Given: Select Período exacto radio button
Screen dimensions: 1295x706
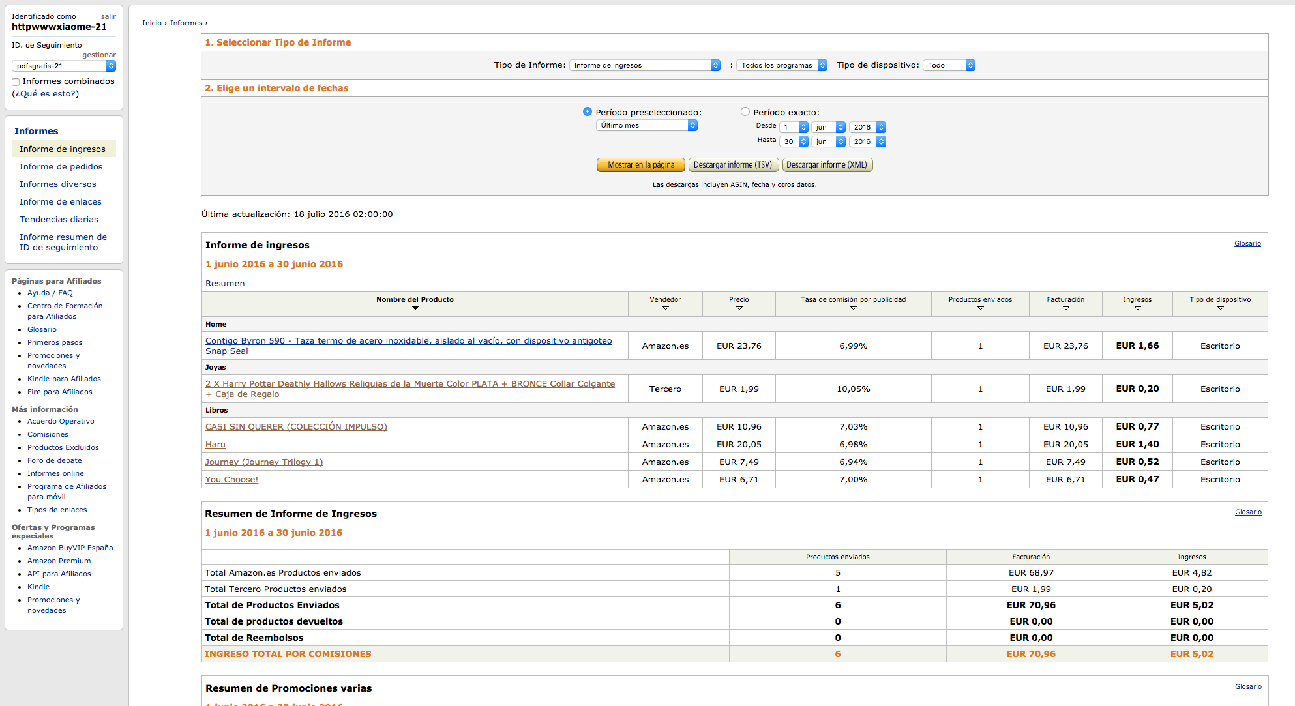Looking at the screenshot, I should coord(745,111).
